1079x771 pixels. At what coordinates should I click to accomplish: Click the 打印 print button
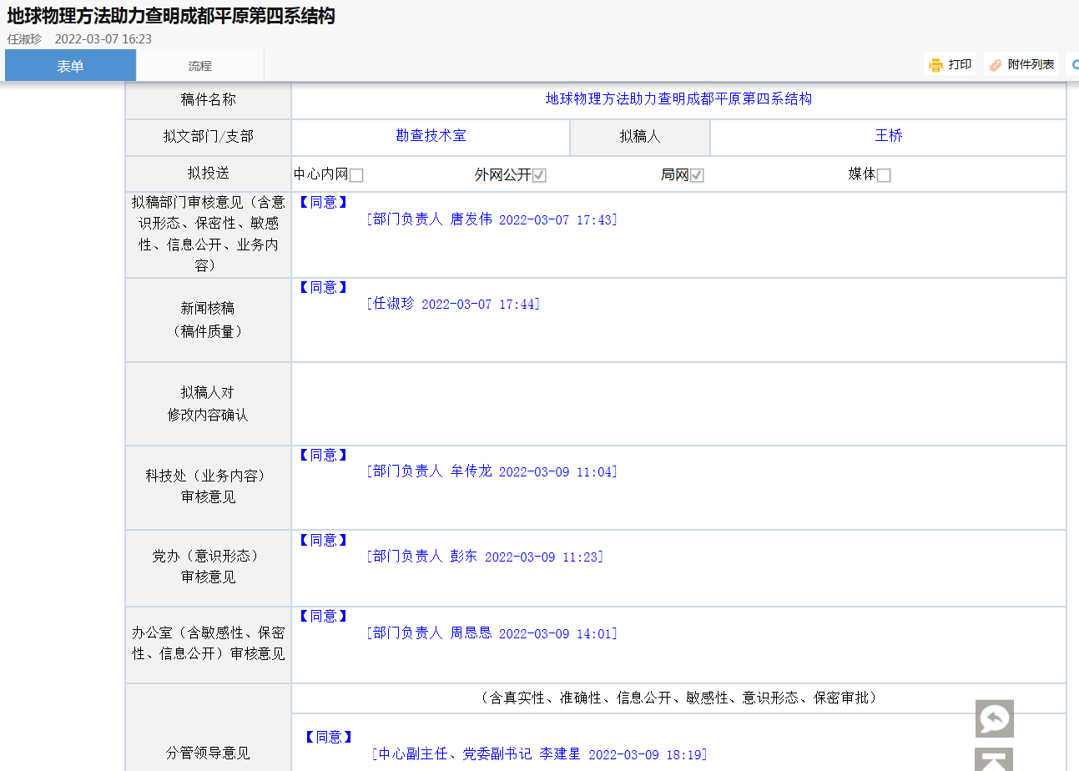tap(950, 64)
